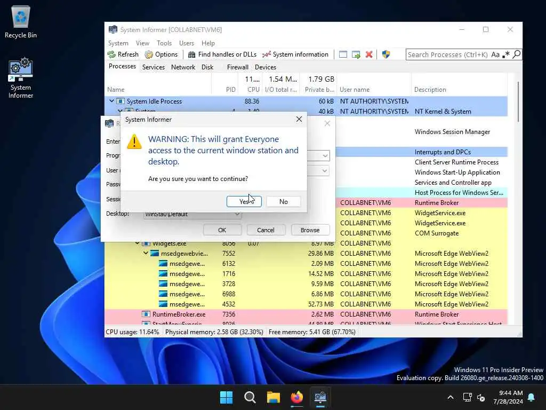This screenshot has height=410, width=546.
Task: Open the notification bell icon
Action: tap(532, 397)
